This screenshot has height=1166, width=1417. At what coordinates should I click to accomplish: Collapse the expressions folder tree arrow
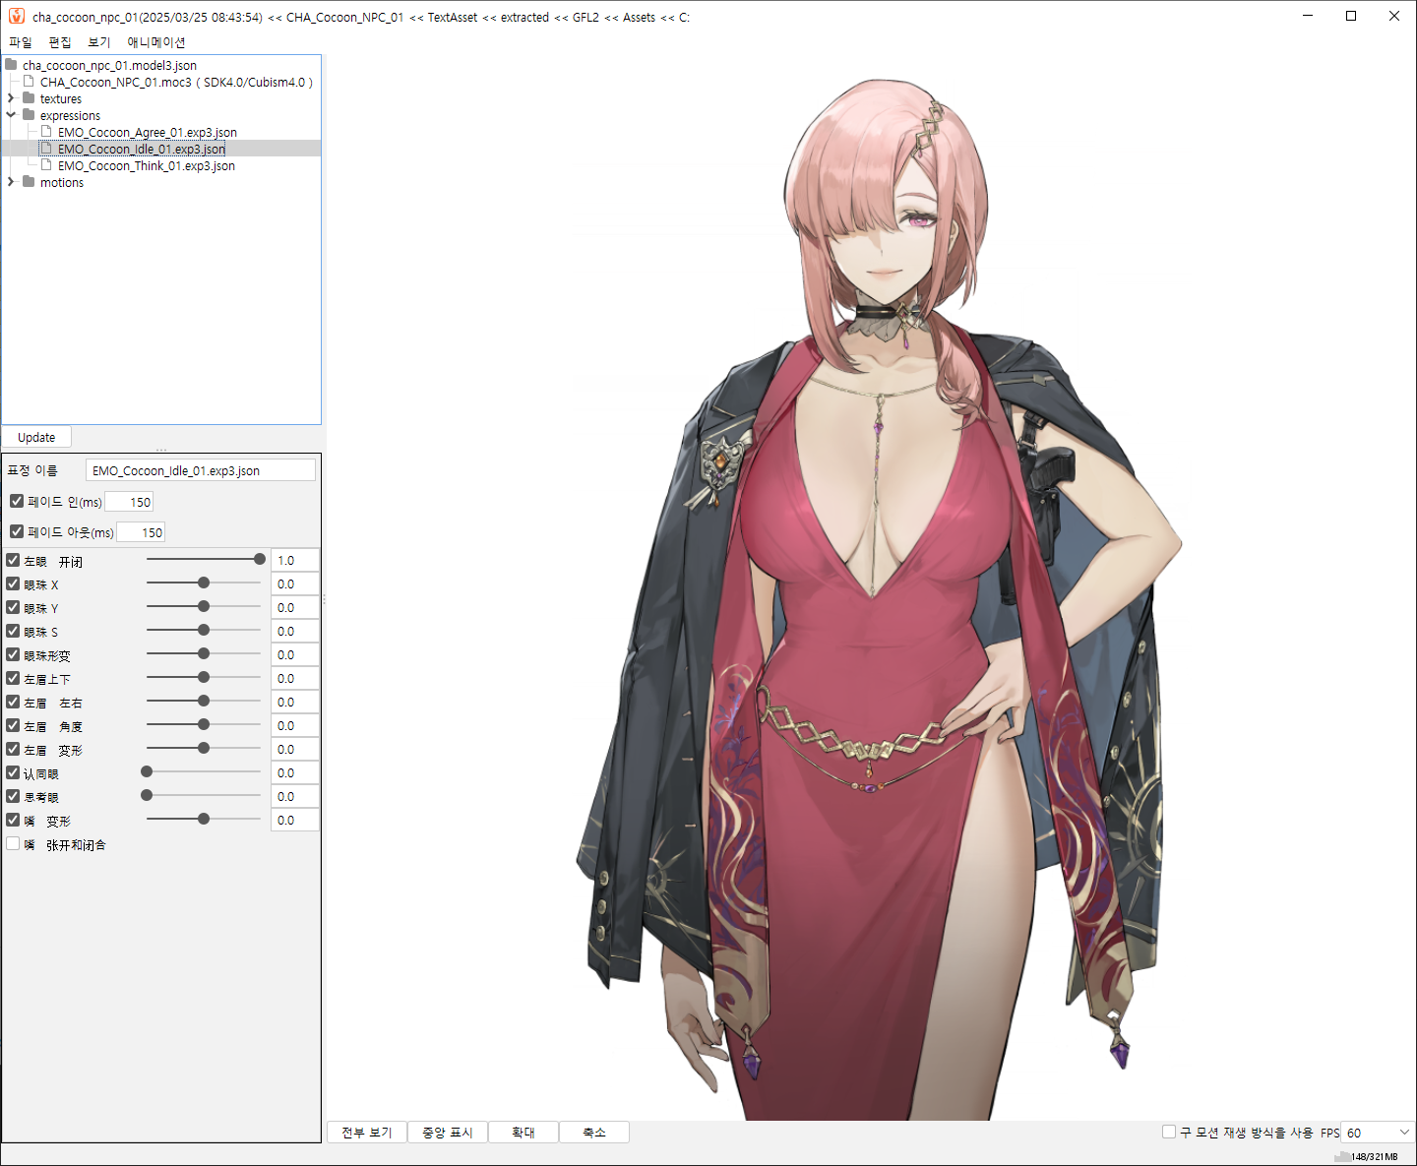point(11,115)
